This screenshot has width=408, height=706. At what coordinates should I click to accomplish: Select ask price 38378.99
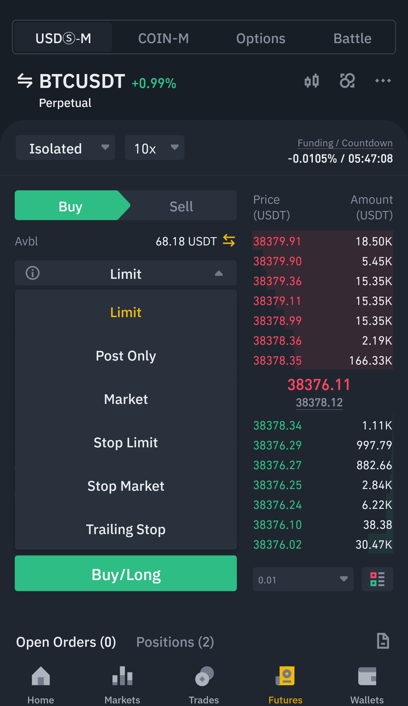click(277, 321)
